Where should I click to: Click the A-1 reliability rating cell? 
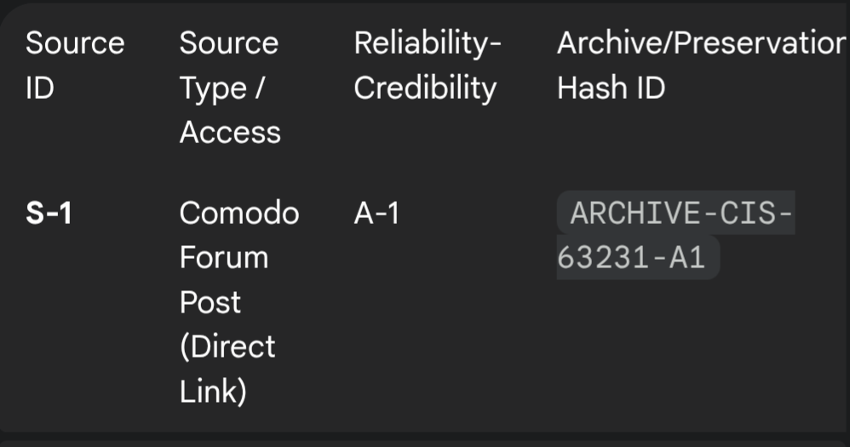pyautogui.click(x=376, y=214)
